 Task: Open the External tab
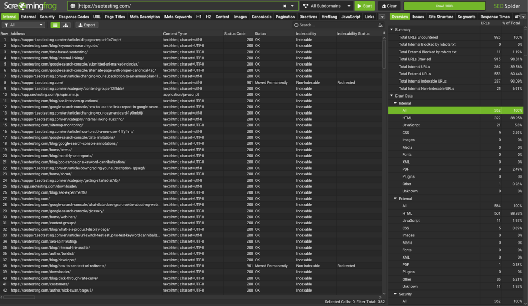pos(28,17)
